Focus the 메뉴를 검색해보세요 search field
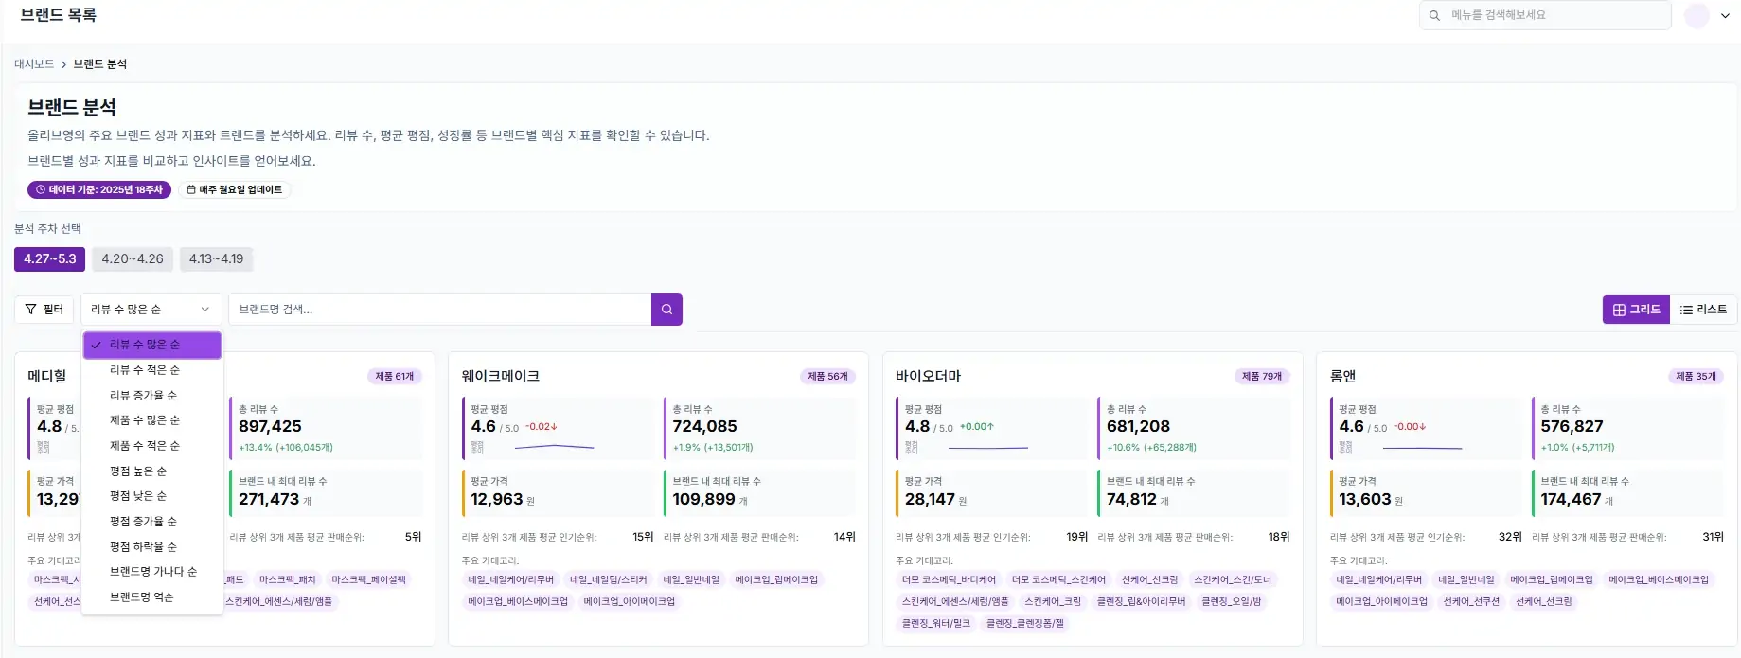Image resolution: width=1741 pixels, height=658 pixels. click(x=1545, y=15)
